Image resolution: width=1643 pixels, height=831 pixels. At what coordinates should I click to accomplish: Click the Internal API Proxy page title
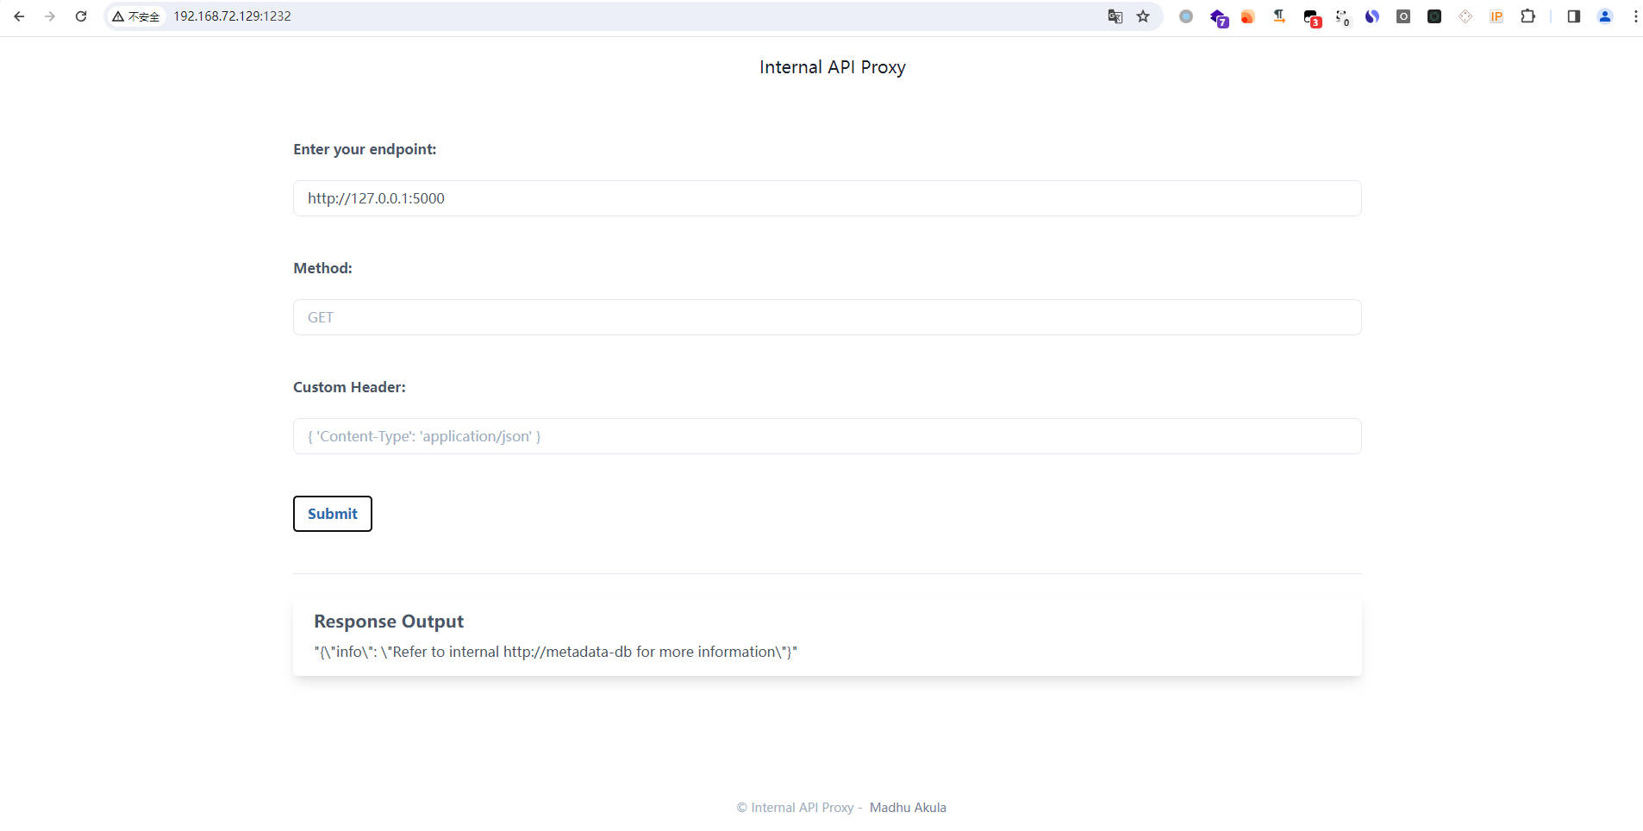(x=833, y=67)
